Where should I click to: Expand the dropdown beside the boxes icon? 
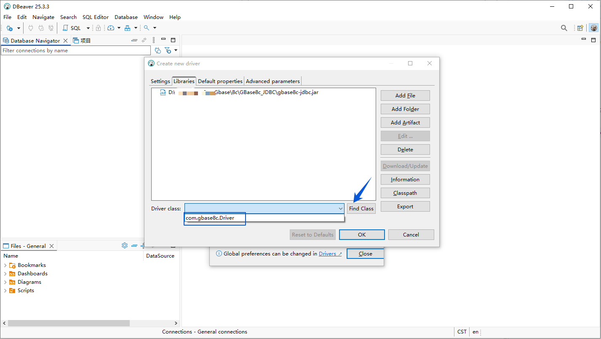[136, 28]
